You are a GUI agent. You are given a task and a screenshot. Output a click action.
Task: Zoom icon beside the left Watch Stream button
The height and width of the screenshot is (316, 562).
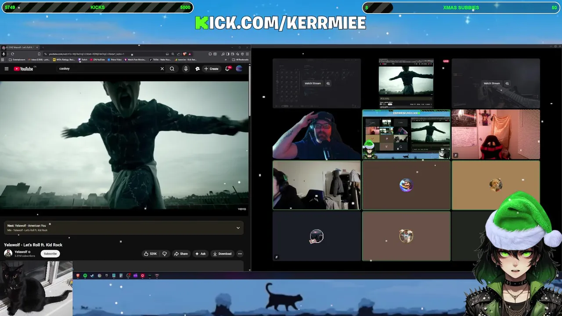click(328, 83)
